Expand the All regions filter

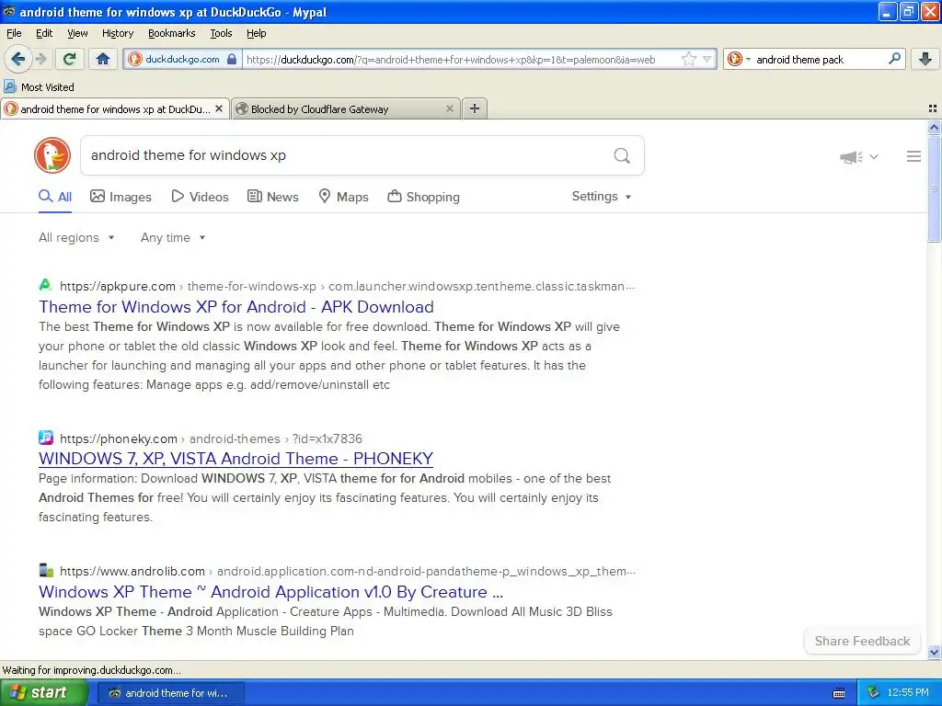76,238
